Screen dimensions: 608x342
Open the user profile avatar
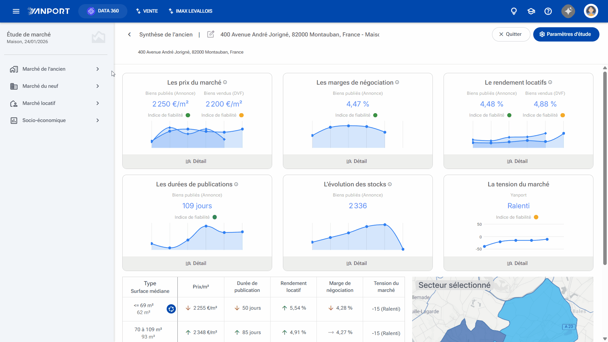591,11
